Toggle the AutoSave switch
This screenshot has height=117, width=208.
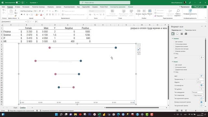[x=18, y=3]
